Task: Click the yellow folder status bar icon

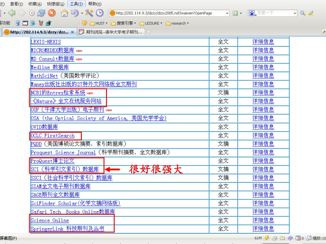Action: click(282, 238)
